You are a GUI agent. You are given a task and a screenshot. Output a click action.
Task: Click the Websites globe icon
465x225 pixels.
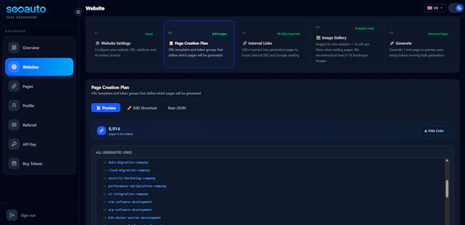coord(14,67)
